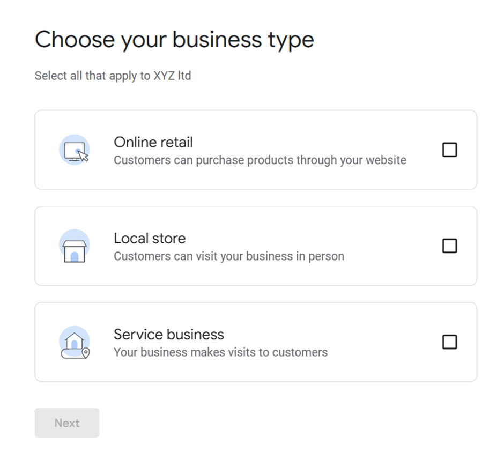
Task: Click the Service business house icon
Action: (74, 342)
